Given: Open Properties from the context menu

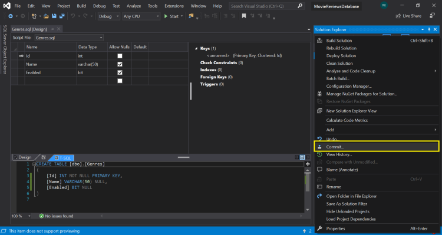Looking at the screenshot, I should coord(377,229).
